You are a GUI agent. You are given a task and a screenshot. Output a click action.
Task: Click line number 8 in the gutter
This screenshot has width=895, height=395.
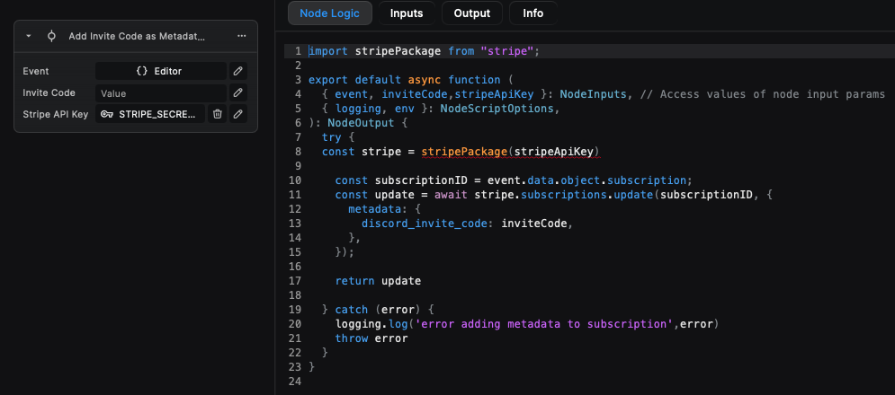(296, 152)
